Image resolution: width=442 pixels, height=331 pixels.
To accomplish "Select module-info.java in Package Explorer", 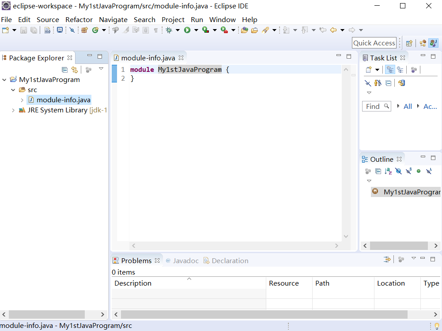I will 59,100.
